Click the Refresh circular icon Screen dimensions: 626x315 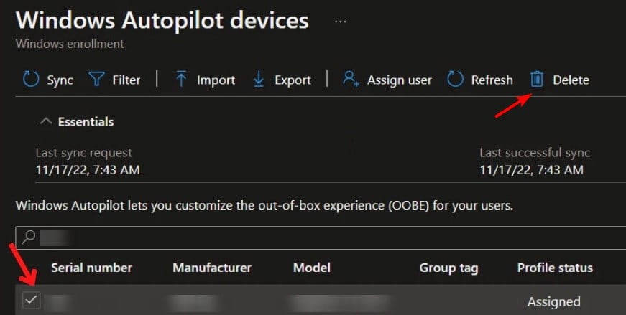pyautogui.click(x=455, y=80)
